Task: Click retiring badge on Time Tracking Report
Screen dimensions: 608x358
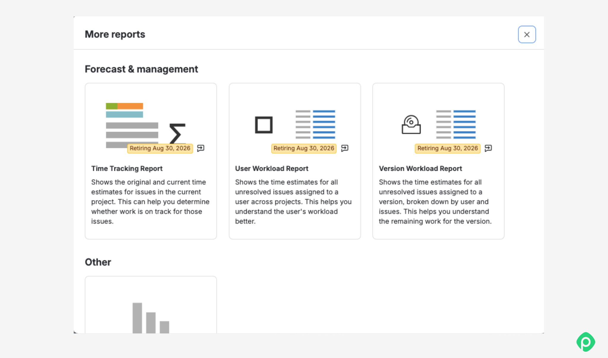Action: (160, 148)
